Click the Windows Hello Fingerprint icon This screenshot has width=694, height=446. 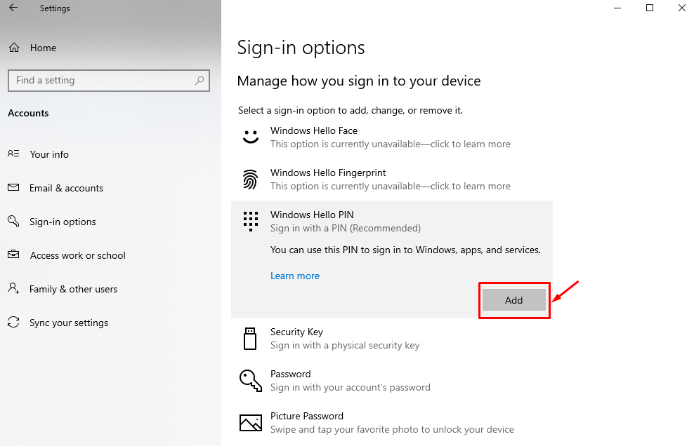(x=251, y=179)
